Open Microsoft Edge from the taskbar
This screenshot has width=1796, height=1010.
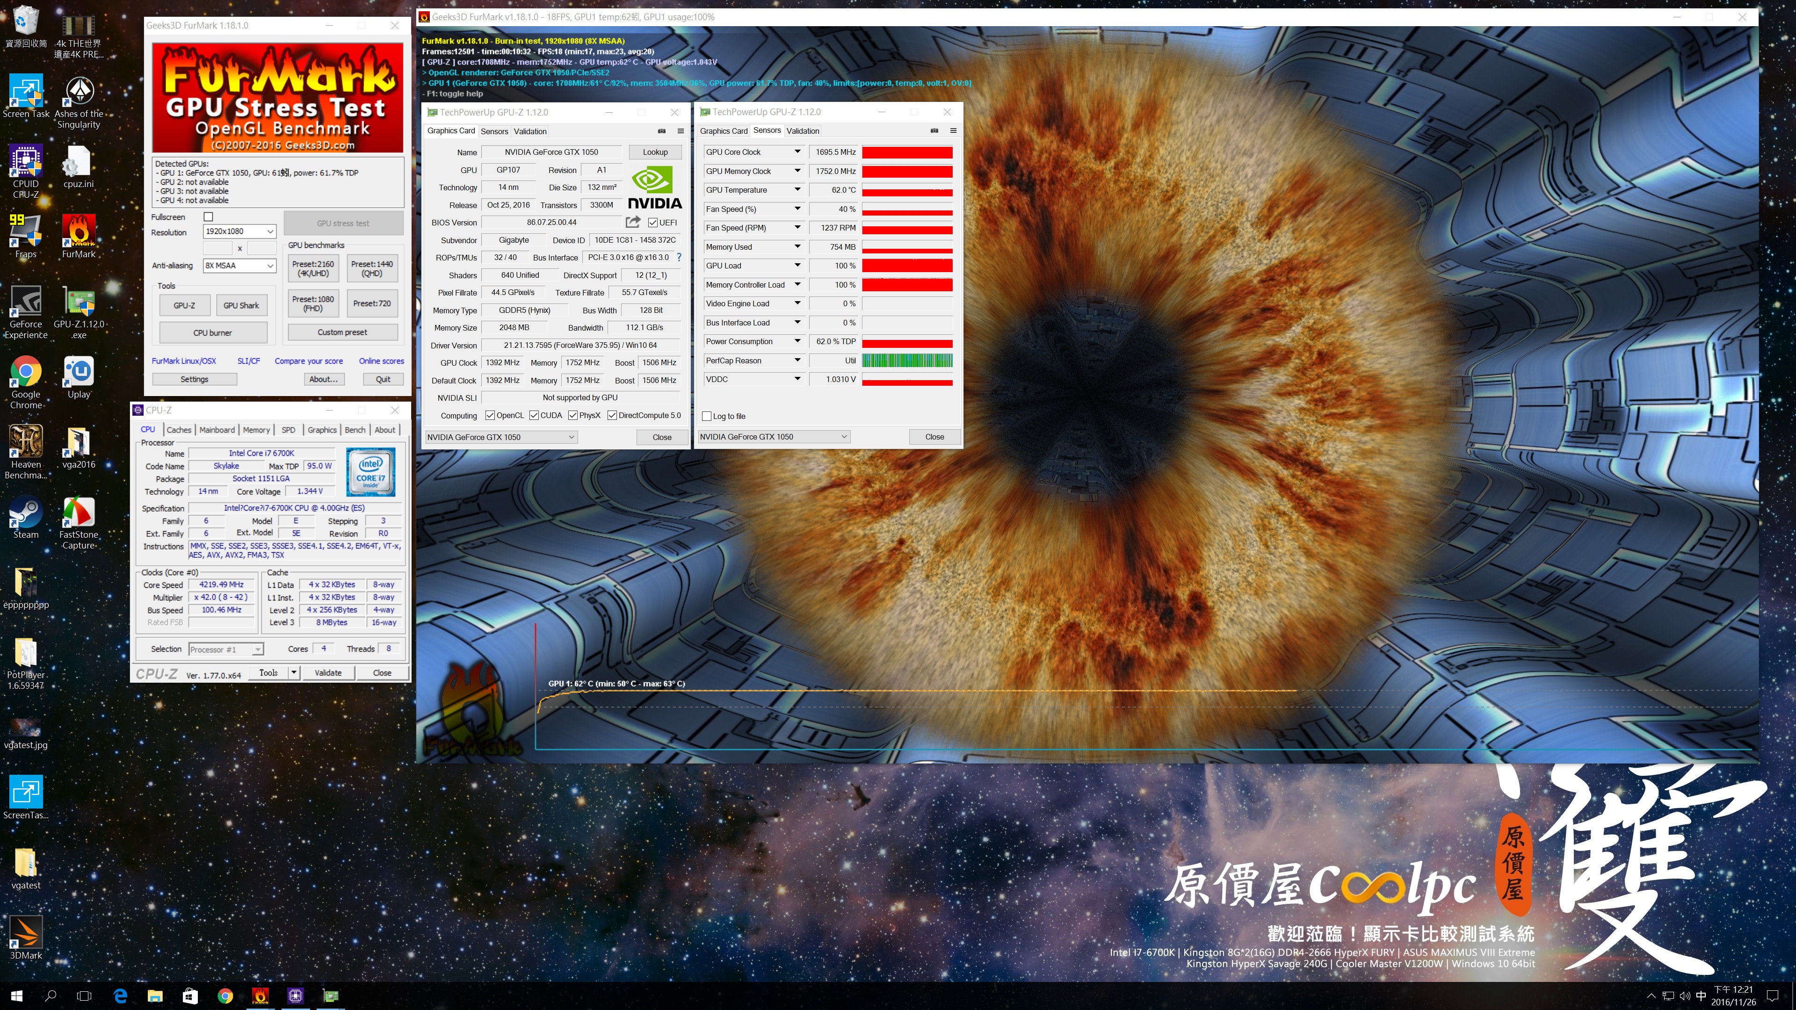point(120,996)
